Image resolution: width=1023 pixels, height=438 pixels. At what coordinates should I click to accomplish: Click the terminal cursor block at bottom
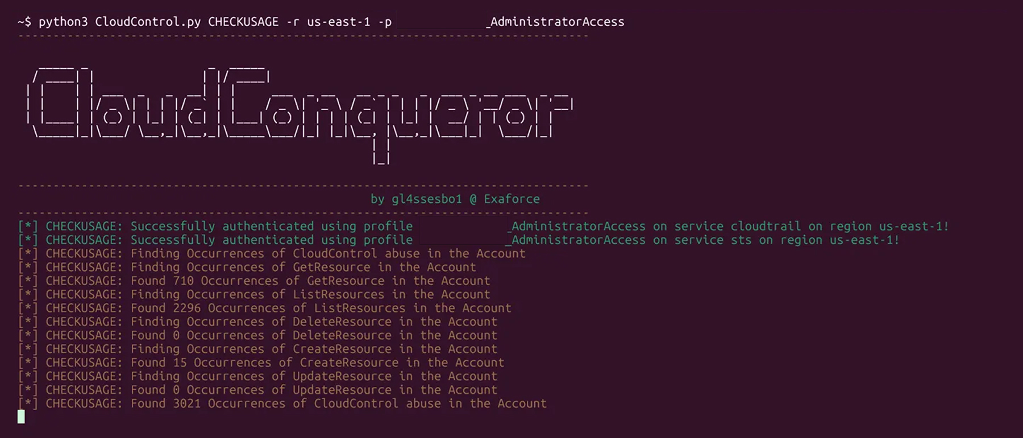[21, 417]
